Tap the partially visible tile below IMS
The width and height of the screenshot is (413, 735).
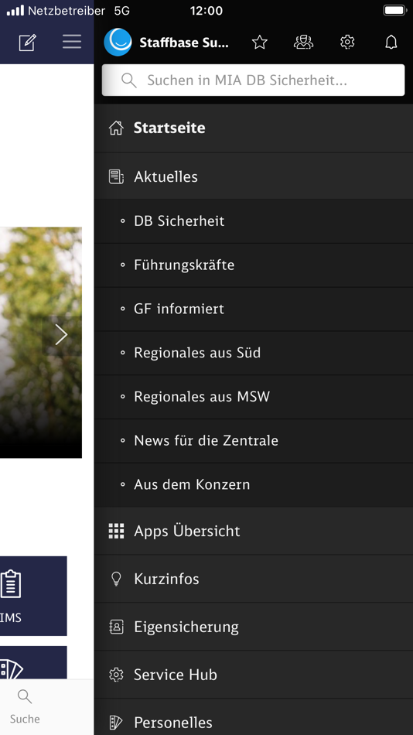33,662
